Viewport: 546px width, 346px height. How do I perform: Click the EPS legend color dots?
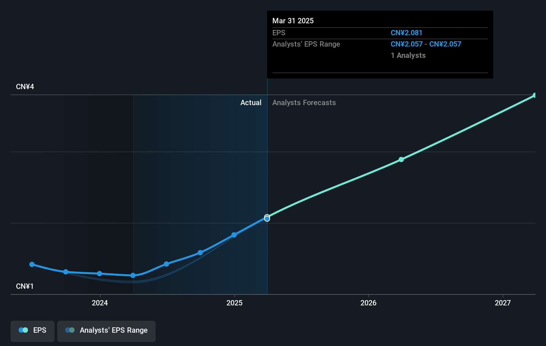coord(23,330)
